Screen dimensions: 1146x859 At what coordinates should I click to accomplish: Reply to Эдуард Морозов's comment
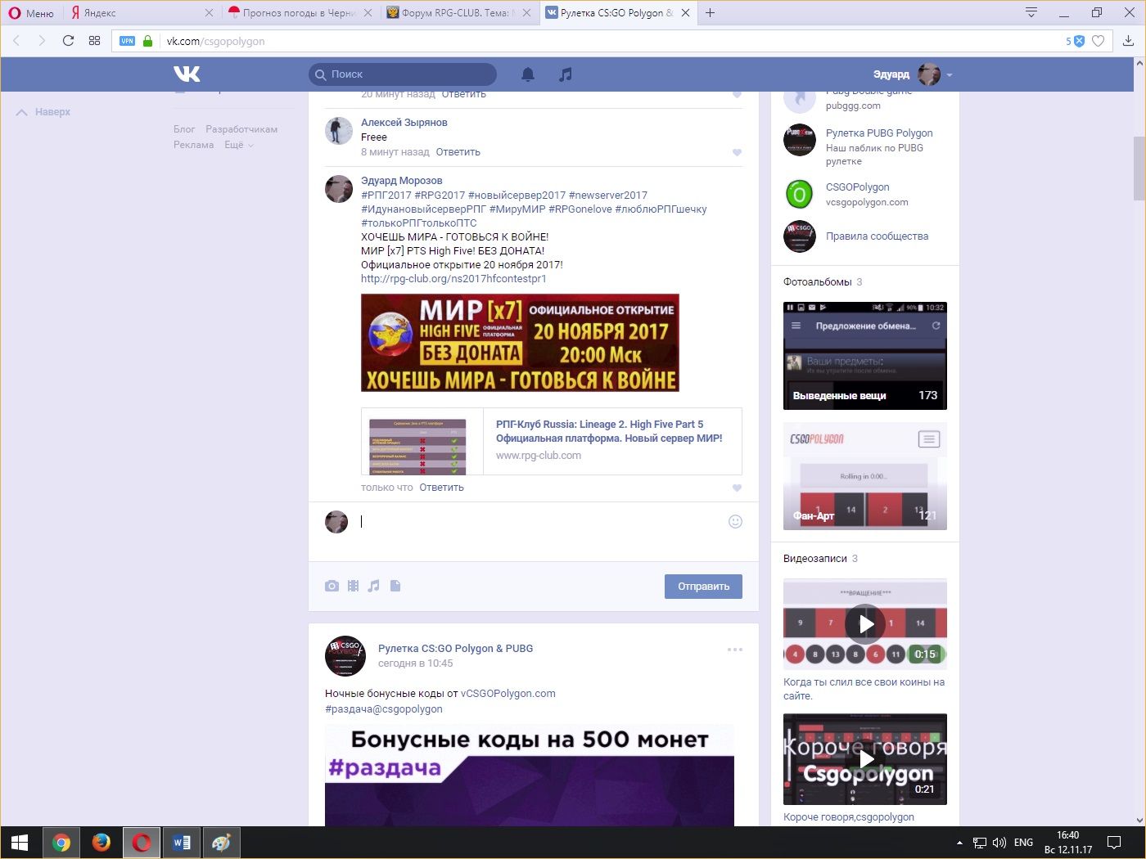pos(441,488)
